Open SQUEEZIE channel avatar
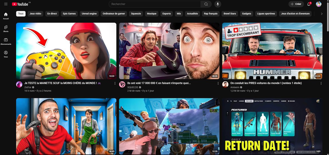 (122, 84)
